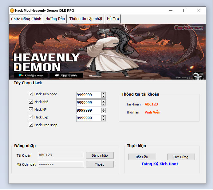Click the gold coin app icon in title bar

coord(12,10)
